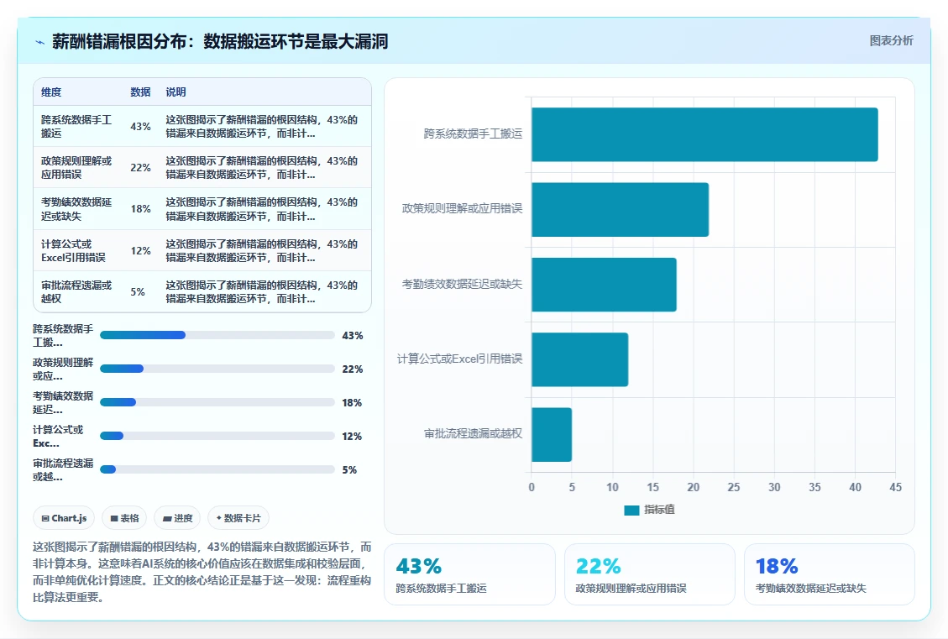Click the 跨系统数据手工搬运 43% progress bar
The height and width of the screenshot is (639, 948).
pos(217,335)
